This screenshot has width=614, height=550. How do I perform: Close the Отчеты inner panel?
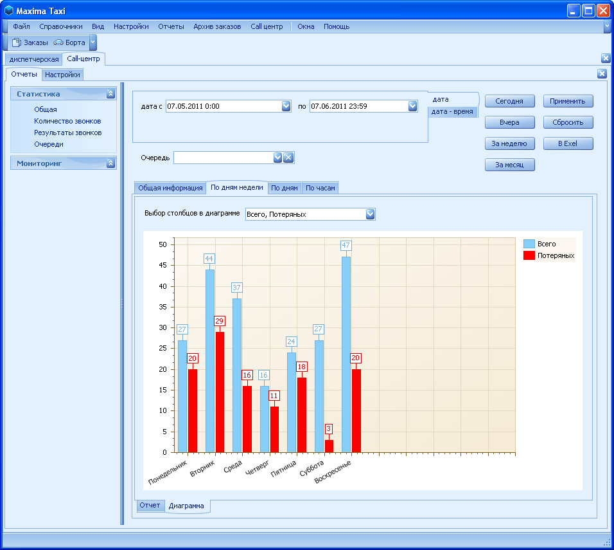602,74
